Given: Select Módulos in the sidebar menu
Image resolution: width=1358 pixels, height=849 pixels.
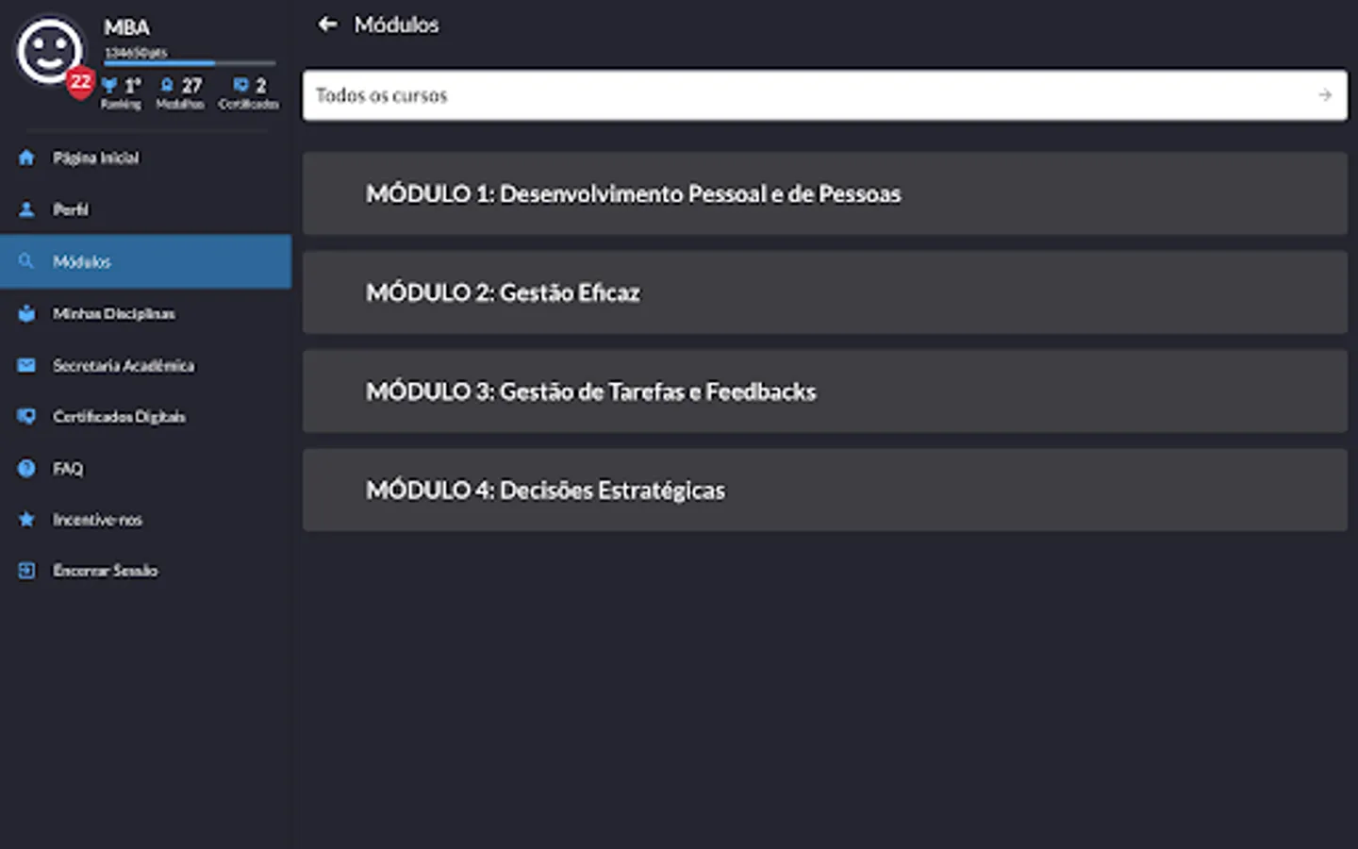Looking at the screenshot, I should (x=145, y=261).
